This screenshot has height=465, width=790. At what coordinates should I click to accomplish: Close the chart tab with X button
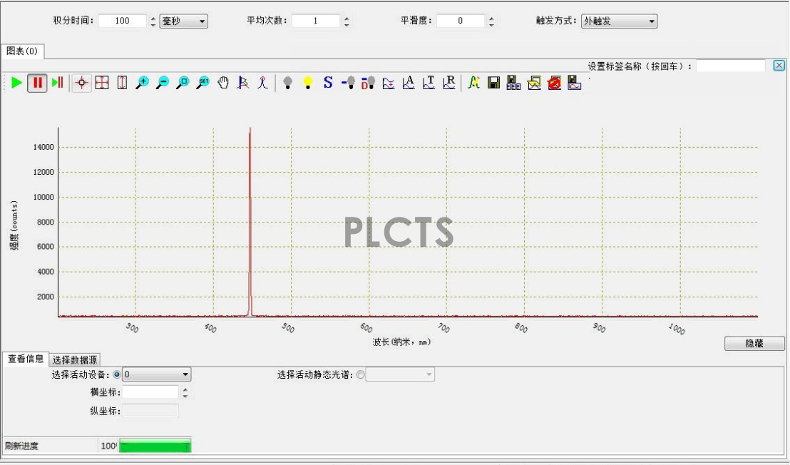coord(779,66)
